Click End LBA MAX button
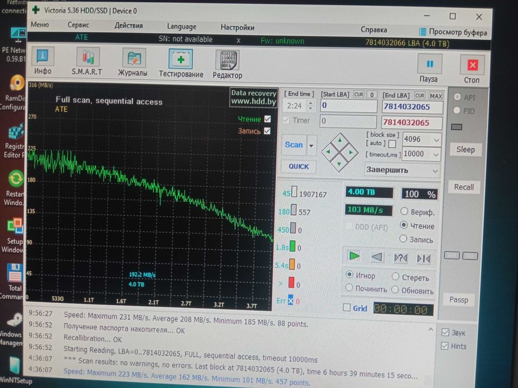The width and height of the screenshot is (518, 388). tap(436, 96)
